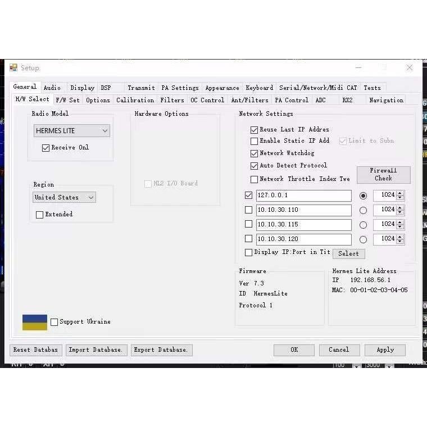Screen dimensions: 427x427
Task: Enable the Extended region checkbox
Action: click(39, 215)
